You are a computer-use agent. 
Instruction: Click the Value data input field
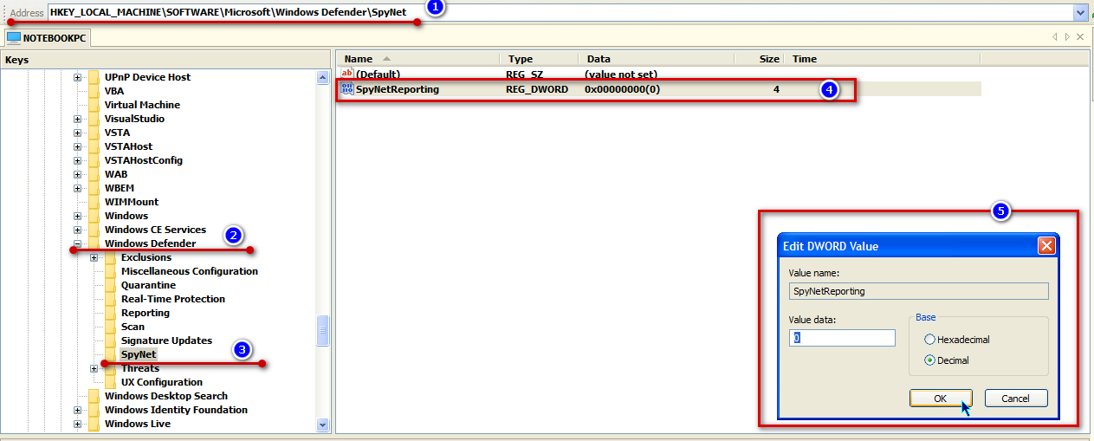coord(842,338)
